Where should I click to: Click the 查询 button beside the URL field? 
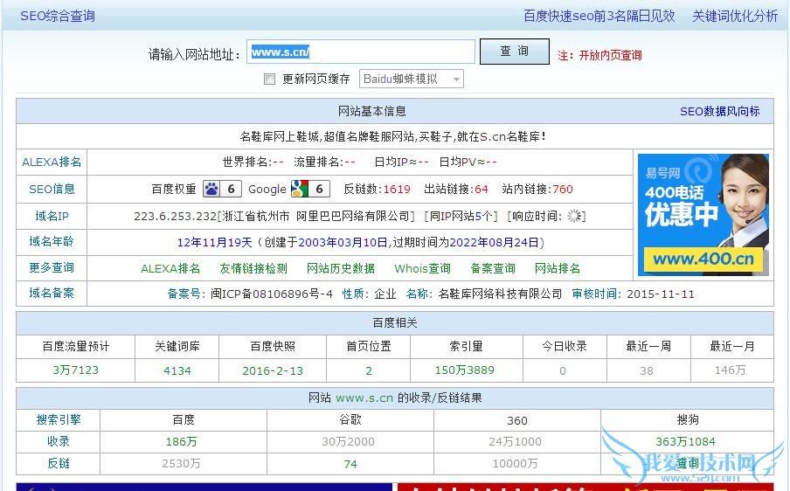pyautogui.click(x=514, y=52)
